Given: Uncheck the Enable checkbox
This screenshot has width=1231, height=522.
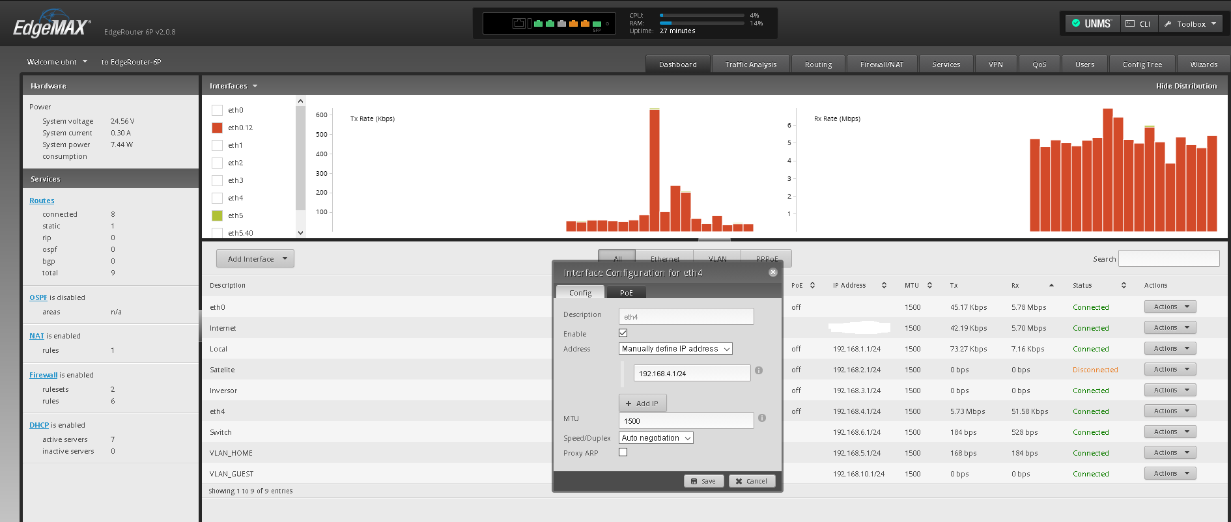Looking at the screenshot, I should point(623,333).
